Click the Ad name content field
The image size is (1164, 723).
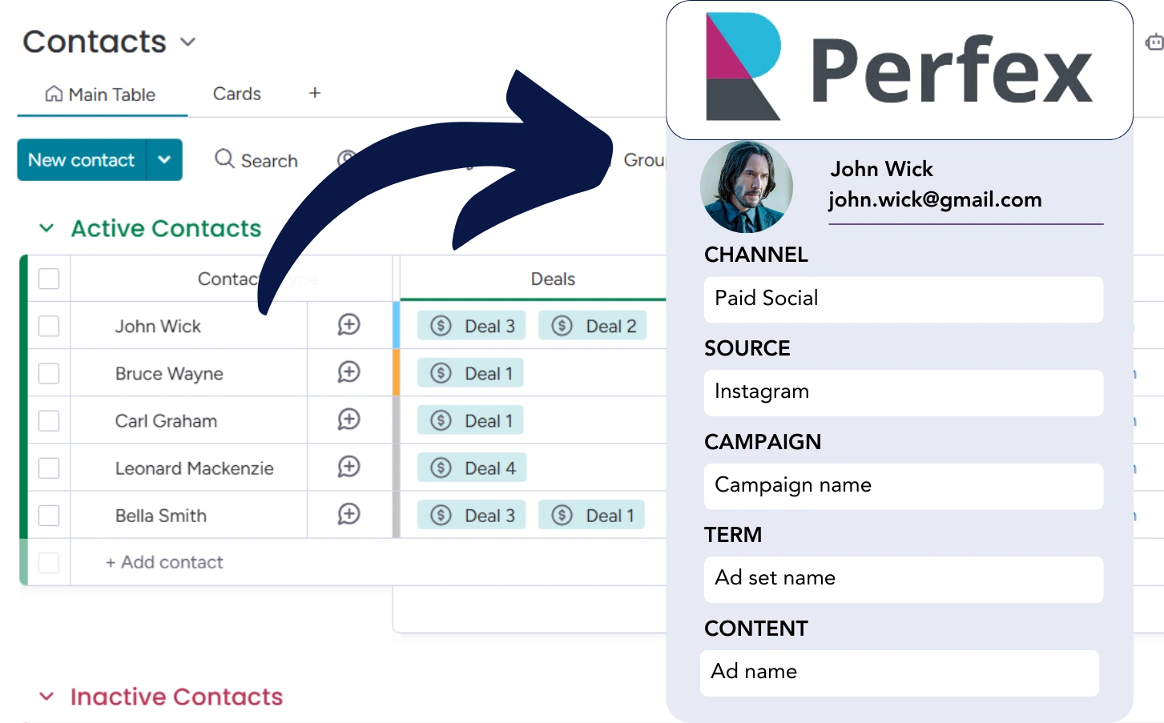(900, 673)
